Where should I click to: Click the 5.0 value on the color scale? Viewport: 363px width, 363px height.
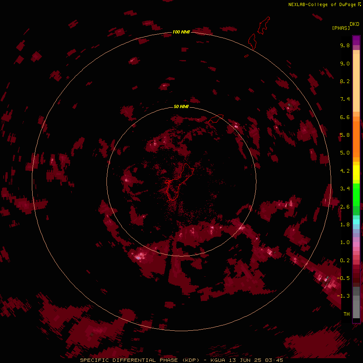pyautogui.click(x=345, y=153)
